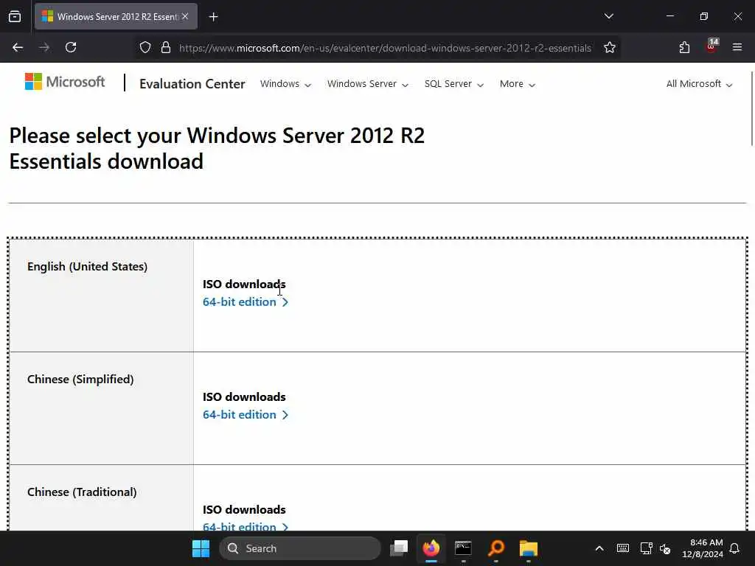Select the Windows Server 2012 R2 browser tab

[x=116, y=16]
